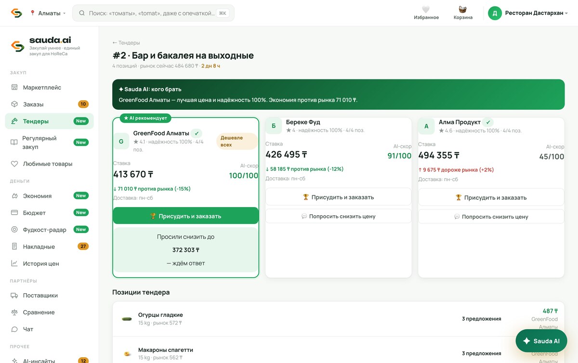The width and height of the screenshot is (578, 363).
Task: Click the Регулярный закуп book icon
Action: (x=14, y=142)
